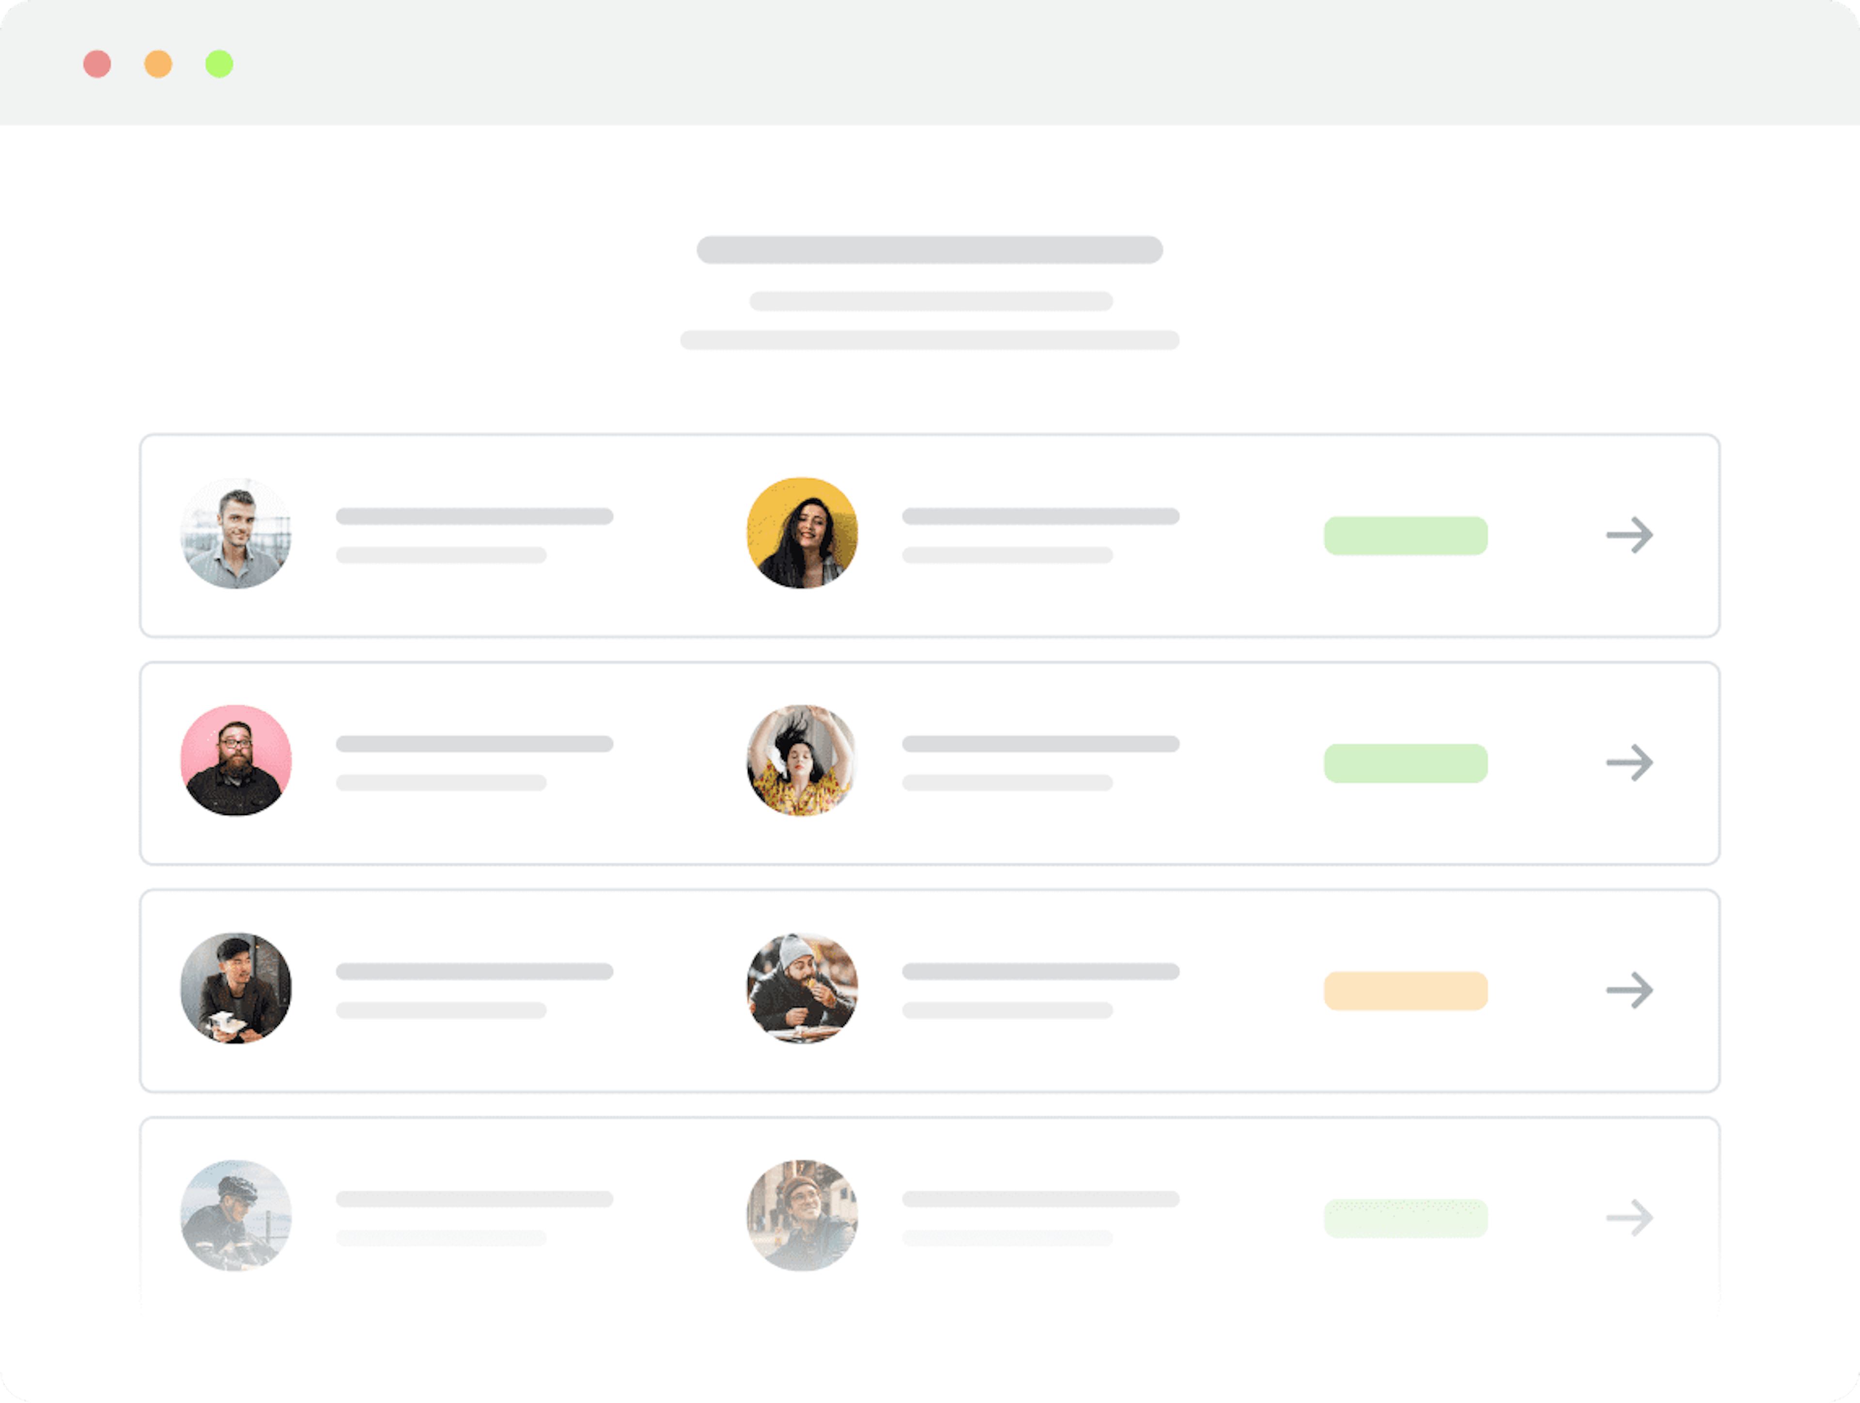The width and height of the screenshot is (1860, 1403).
Task: Select the first row's short-haired man avatar
Action: (236, 534)
